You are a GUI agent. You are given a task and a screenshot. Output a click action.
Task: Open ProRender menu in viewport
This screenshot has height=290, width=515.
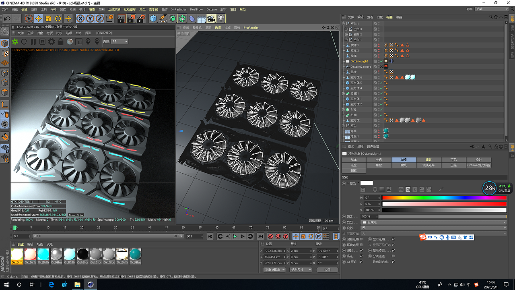tap(251, 28)
